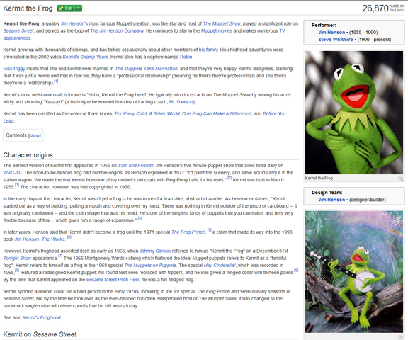Open Sesame Street Pitch Reel link

pos(113,280)
